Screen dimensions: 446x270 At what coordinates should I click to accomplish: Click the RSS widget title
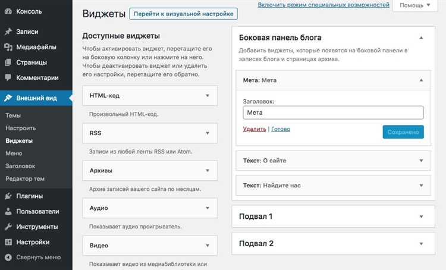(x=95, y=133)
